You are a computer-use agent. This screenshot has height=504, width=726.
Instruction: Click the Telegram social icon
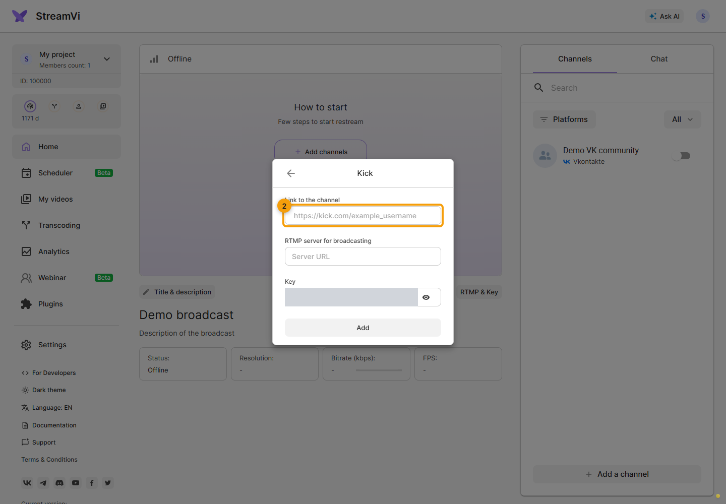click(x=43, y=483)
